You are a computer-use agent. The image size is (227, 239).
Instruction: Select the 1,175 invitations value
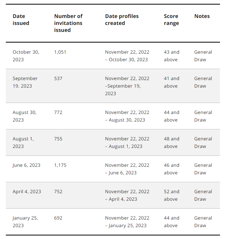(x=60, y=165)
